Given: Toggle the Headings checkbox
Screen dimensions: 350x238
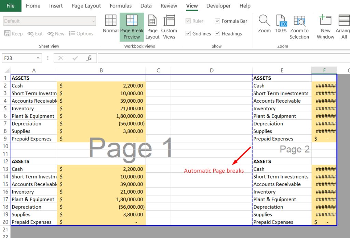Looking at the screenshot, I should point(217,34).
